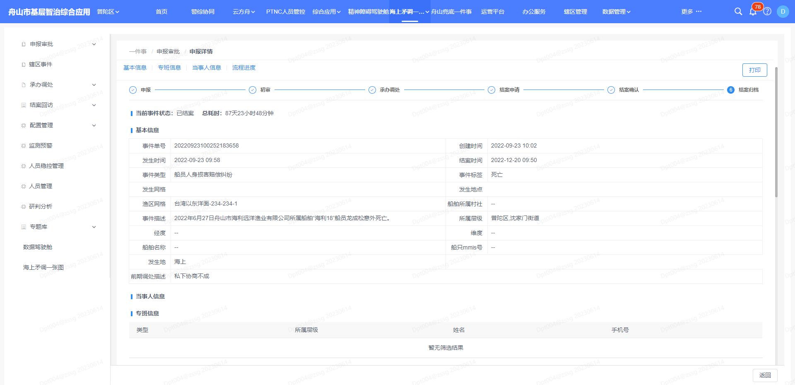Screen dimensions: 795x385
Task: Open the 数据管理 top menu dropdown
Action: 616,12
